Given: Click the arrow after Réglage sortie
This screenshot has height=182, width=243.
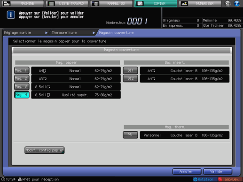Looking at the screenshot, I should pos(46,33).
